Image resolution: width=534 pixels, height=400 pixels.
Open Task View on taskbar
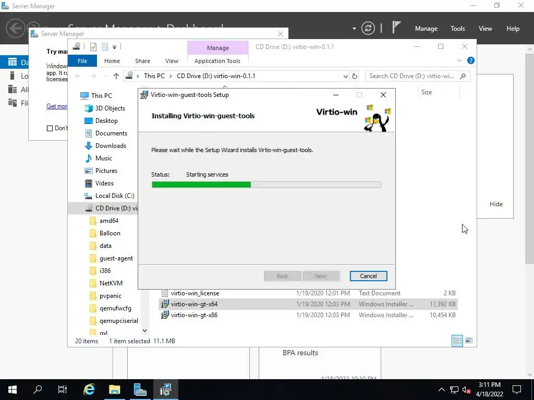click(63, 390)
